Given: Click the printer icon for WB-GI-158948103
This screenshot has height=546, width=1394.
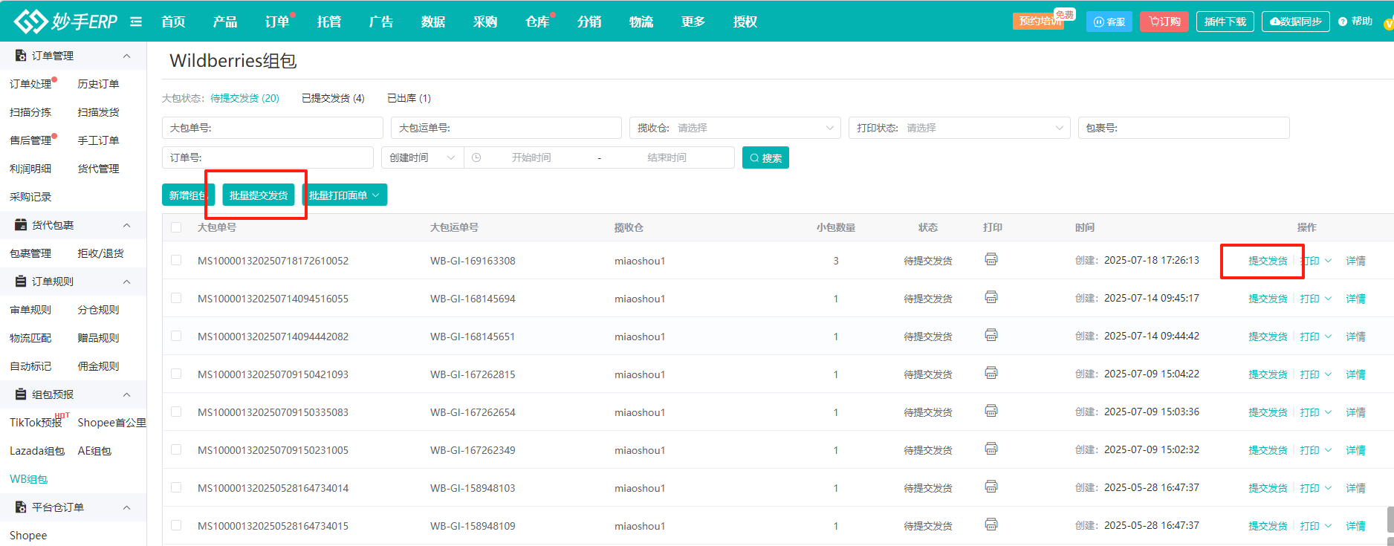Looking at the screenshot, I should click(x=991, y=487).
